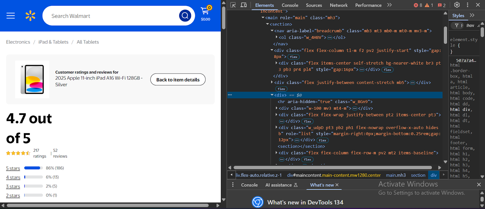The height and width of the screenshot is (209, 485).
Task: Close the What's new tab
Action: click(337, 185)
